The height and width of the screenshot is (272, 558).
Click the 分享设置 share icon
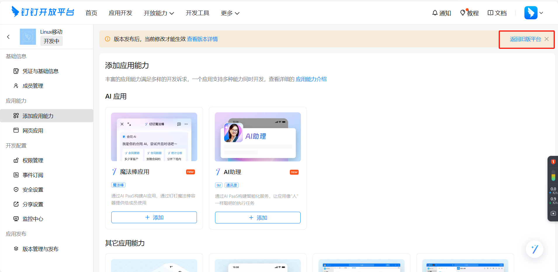(x=16, y=204)
